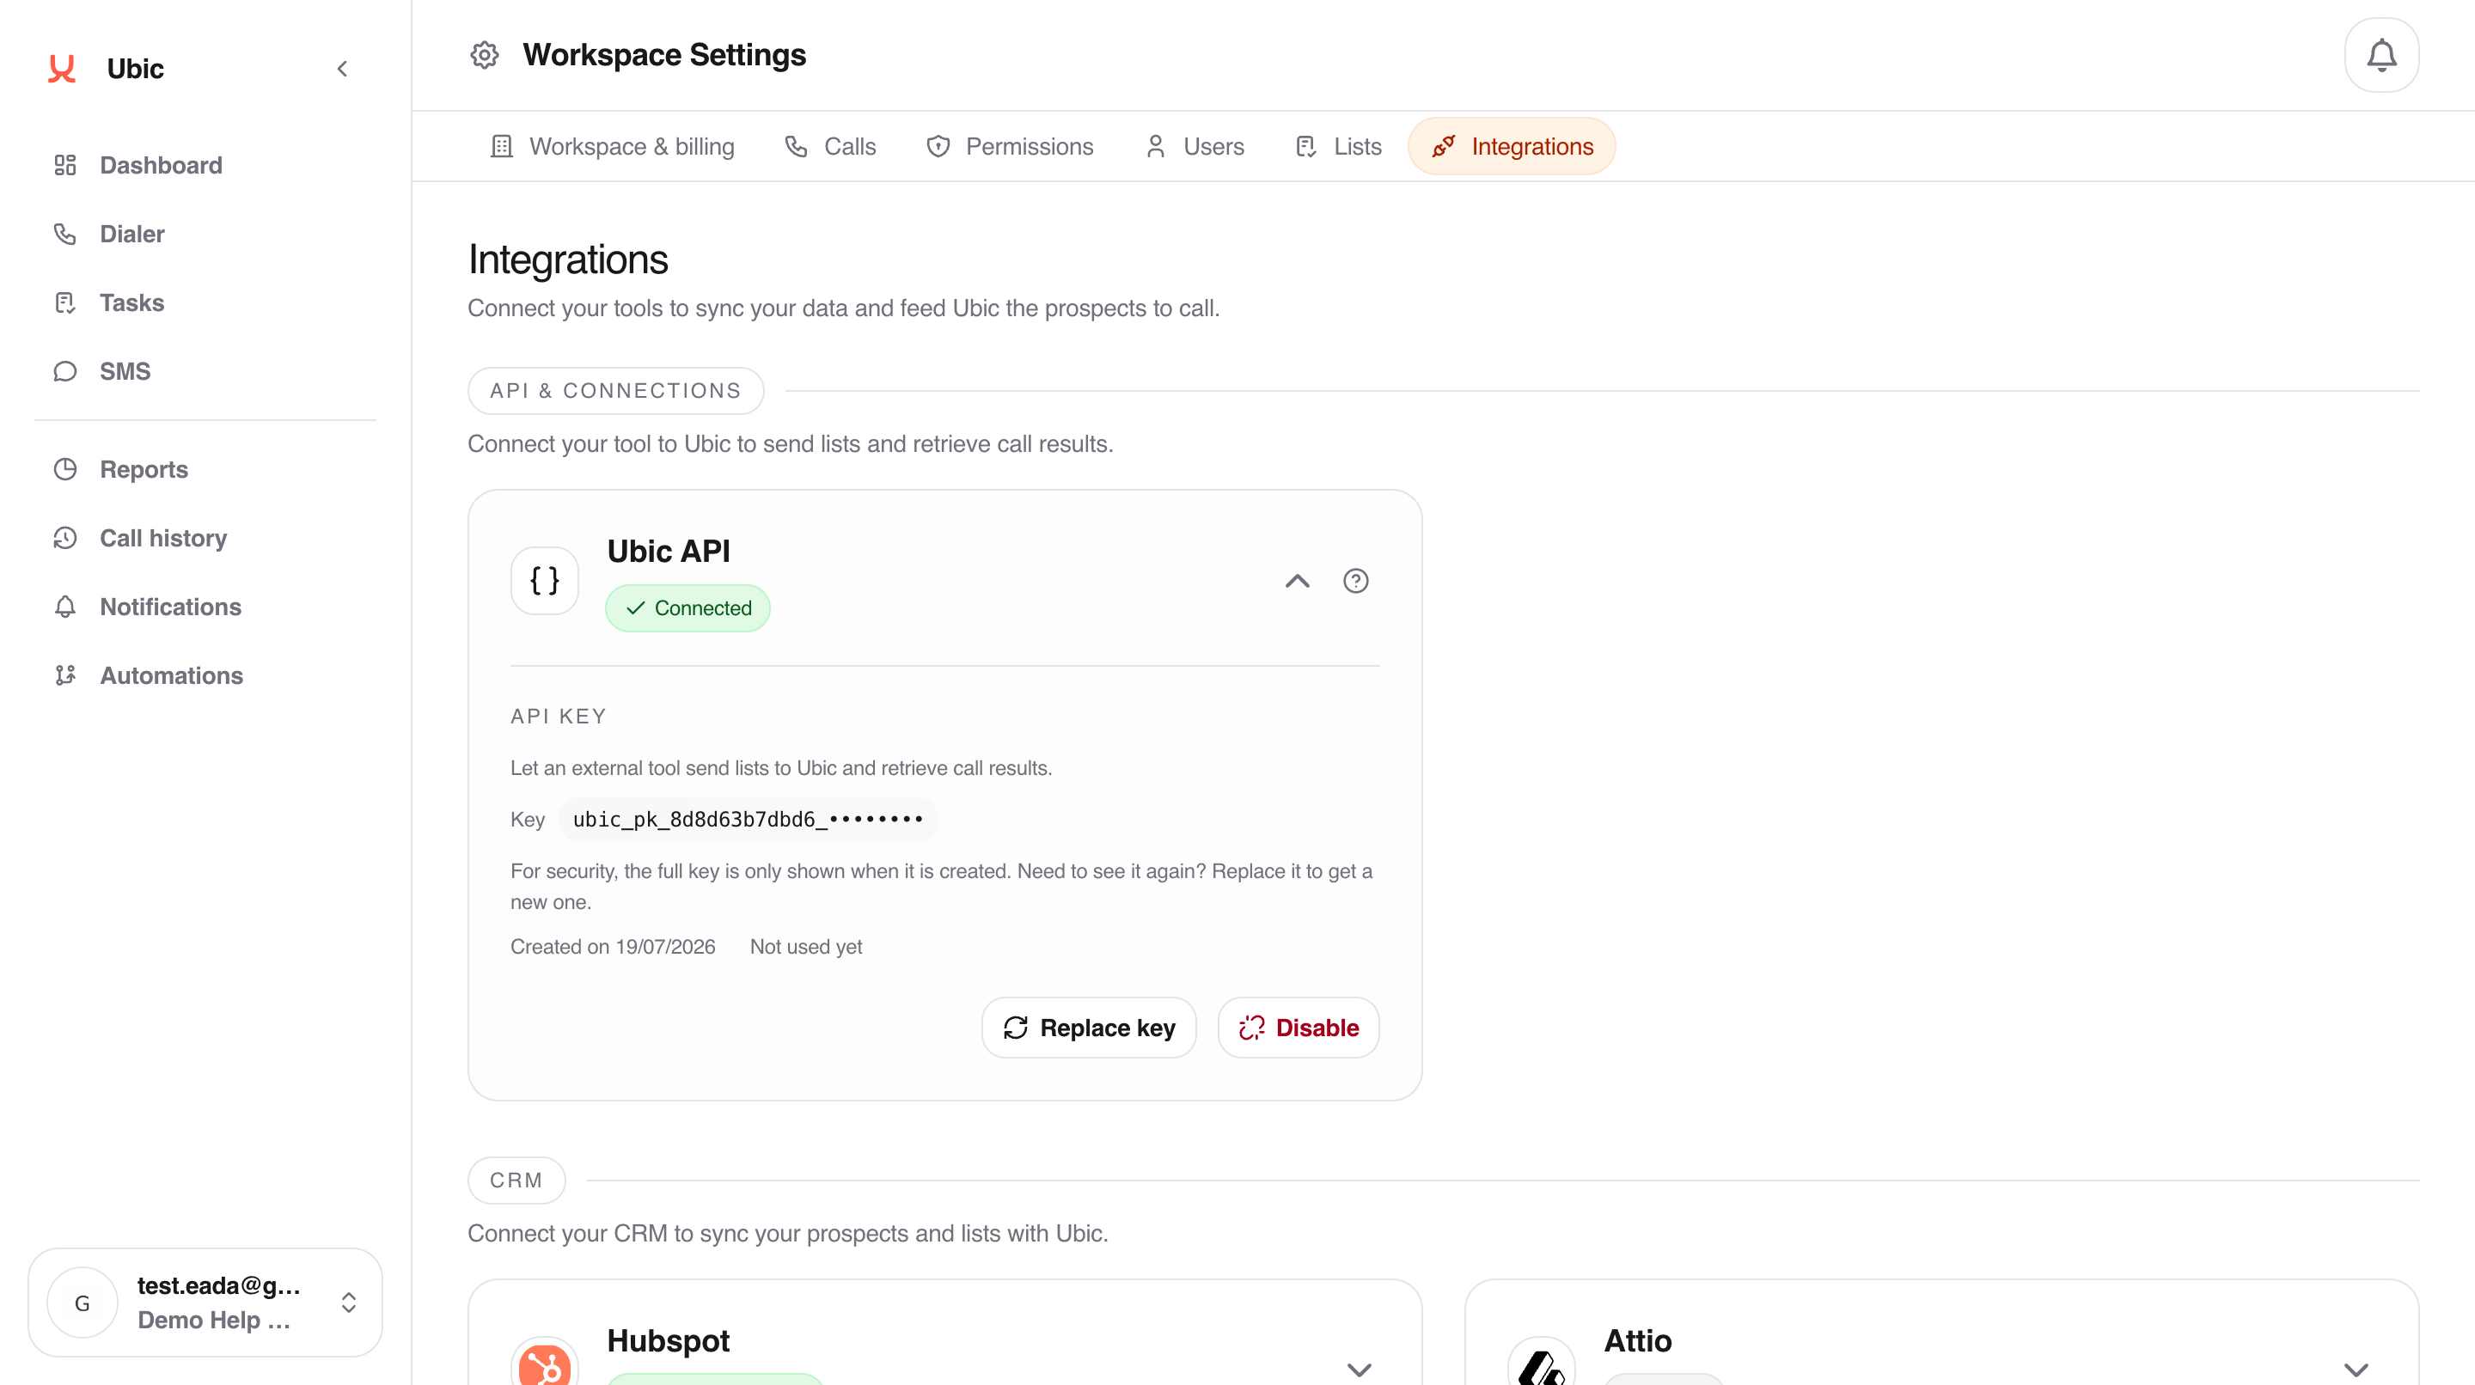Viewport: 2475px width, 1385px height.
Task: Click the plug icon on Integrations tab
Action: [x=1443, y=146]
